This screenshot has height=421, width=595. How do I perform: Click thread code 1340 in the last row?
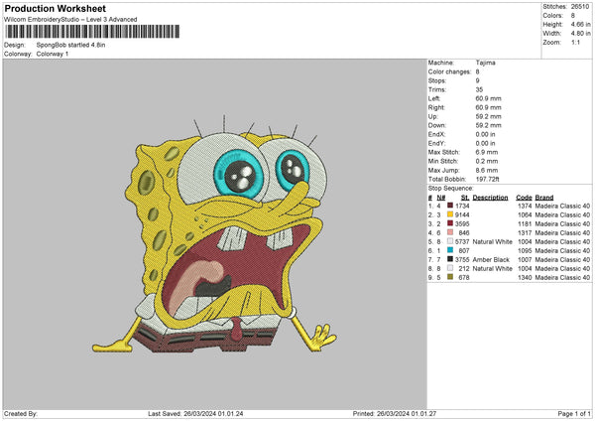coord(525,277)
